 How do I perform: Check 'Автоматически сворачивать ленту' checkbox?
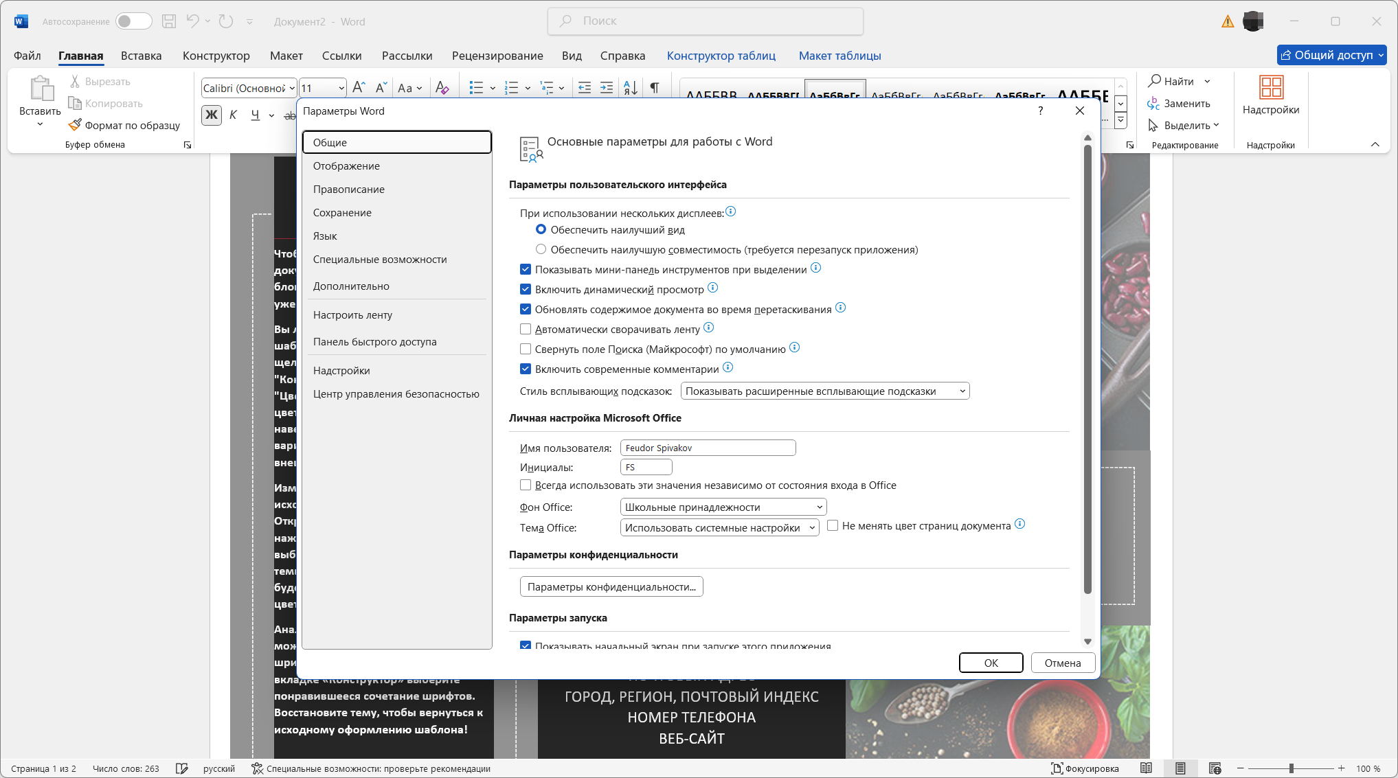pos(526,329)
